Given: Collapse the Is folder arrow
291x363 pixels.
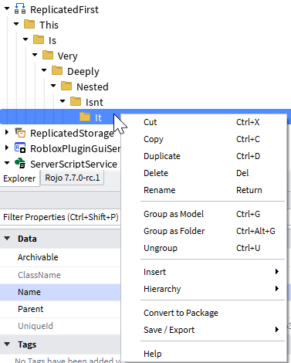Looking at the screenshot, I should coord(25,39).
